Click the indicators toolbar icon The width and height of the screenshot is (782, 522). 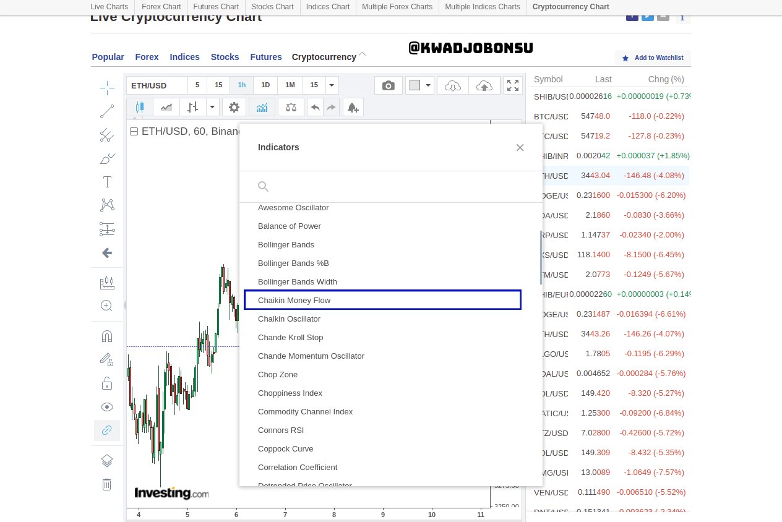click(262, 107)
